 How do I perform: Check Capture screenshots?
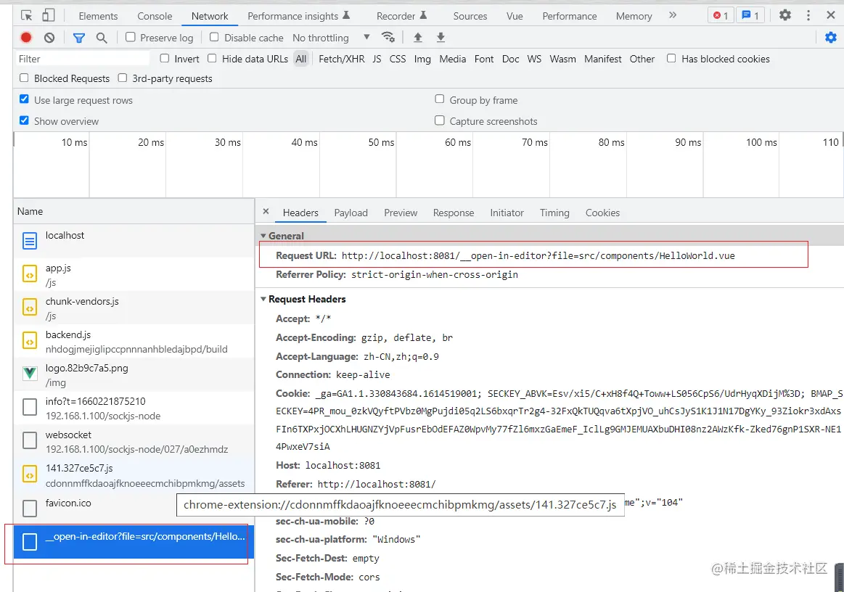point(440,120)
